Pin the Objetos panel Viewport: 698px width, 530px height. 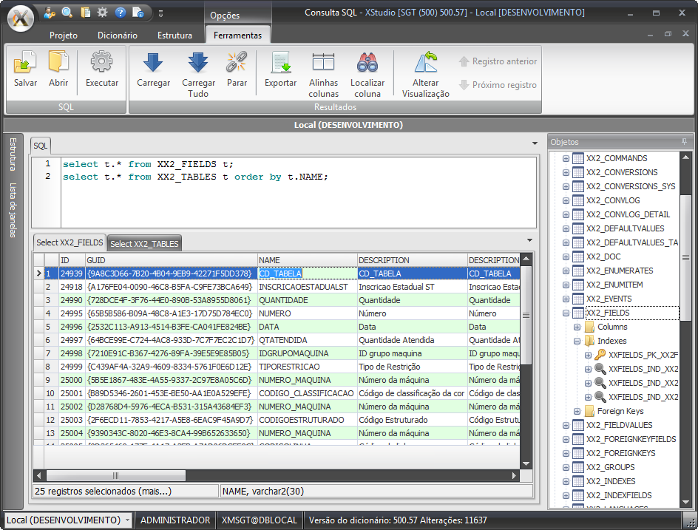point(684,141)
